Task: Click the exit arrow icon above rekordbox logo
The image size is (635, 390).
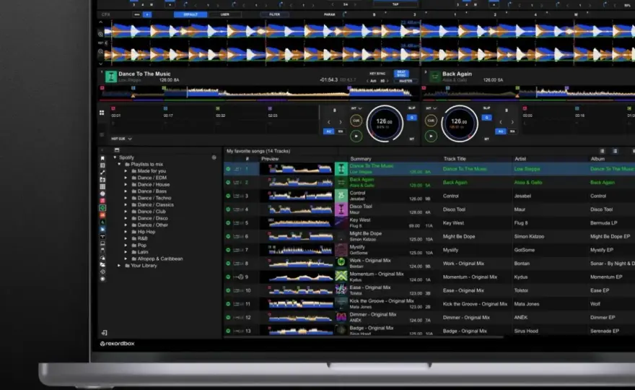Action: point(104,333)
